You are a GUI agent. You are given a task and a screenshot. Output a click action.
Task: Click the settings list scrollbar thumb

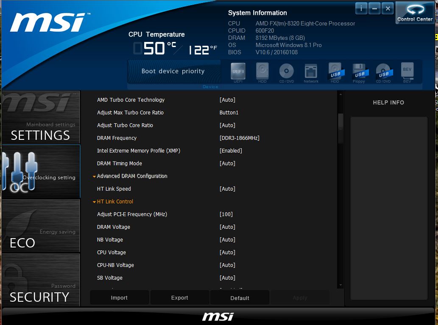(x=340, y=128)
